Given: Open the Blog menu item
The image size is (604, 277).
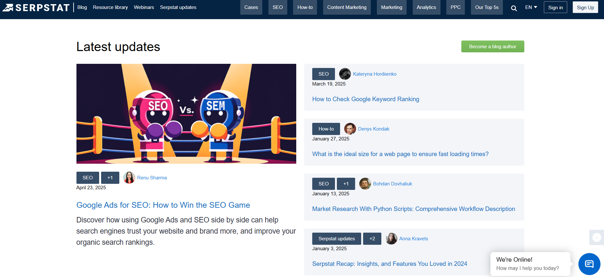Looking at the screenshot, I should [x=82, y=7].
